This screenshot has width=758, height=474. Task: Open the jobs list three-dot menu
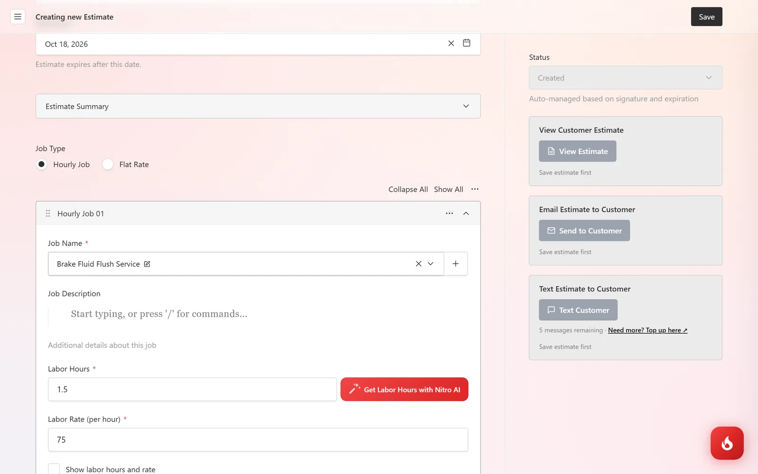(475, 189)
